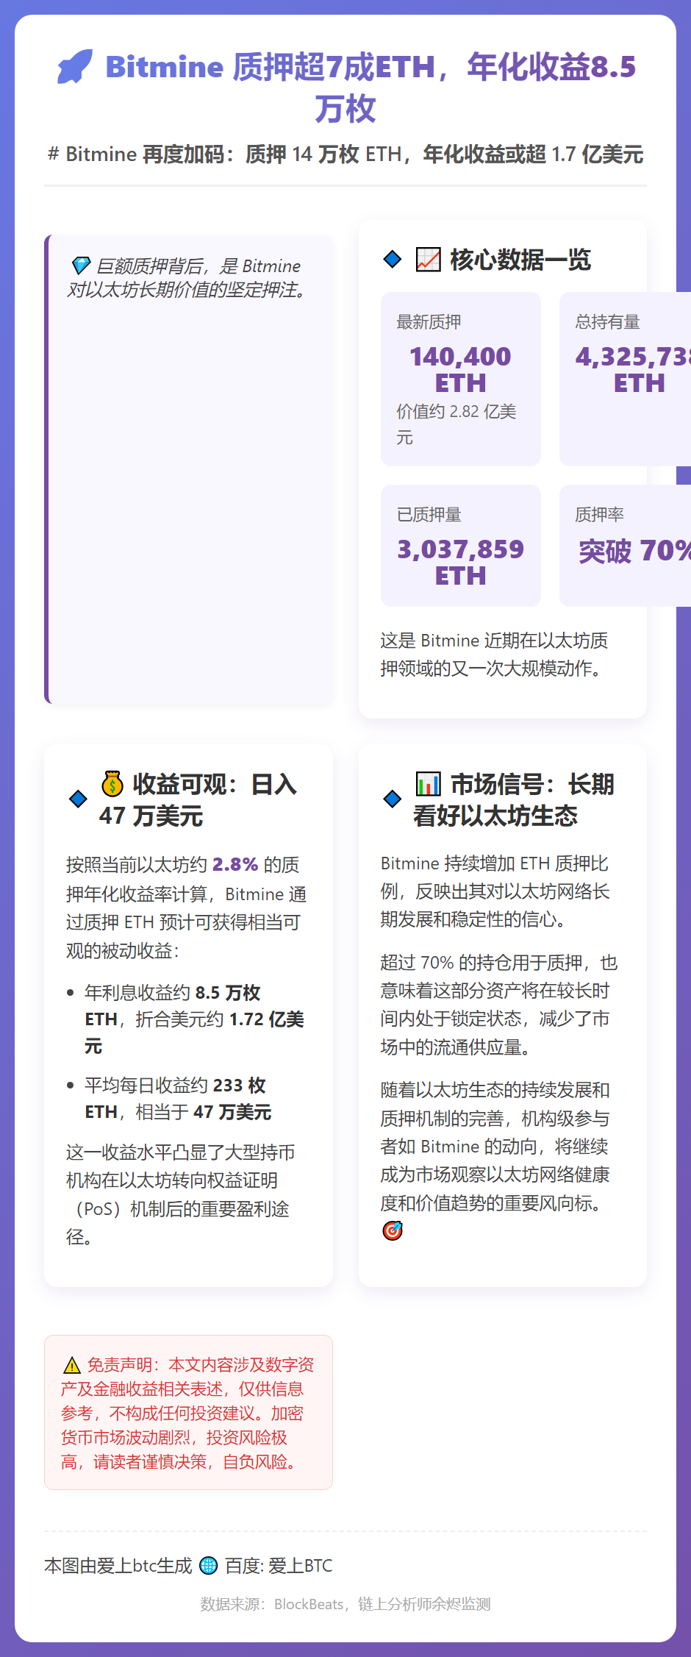Click the footer text '本图由爱上btc生成'

(118, 1565)
